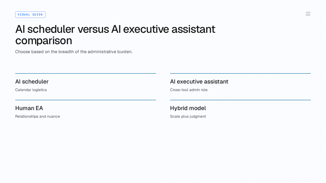
Task: Click 'administrative burden' in the subtitle
Action: point(110,52)
